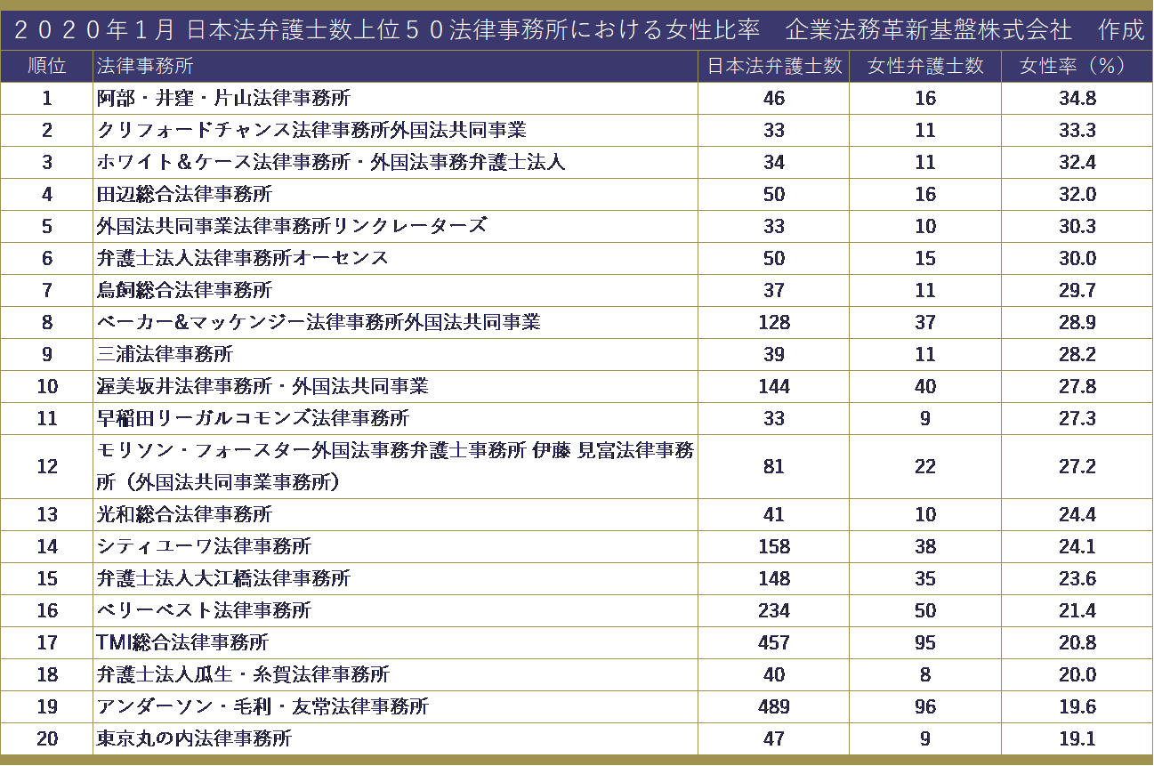The image size is (1154, 766).
Task: Click lawyer count 234 for ベリーベスト
Action: coord(774,611)
